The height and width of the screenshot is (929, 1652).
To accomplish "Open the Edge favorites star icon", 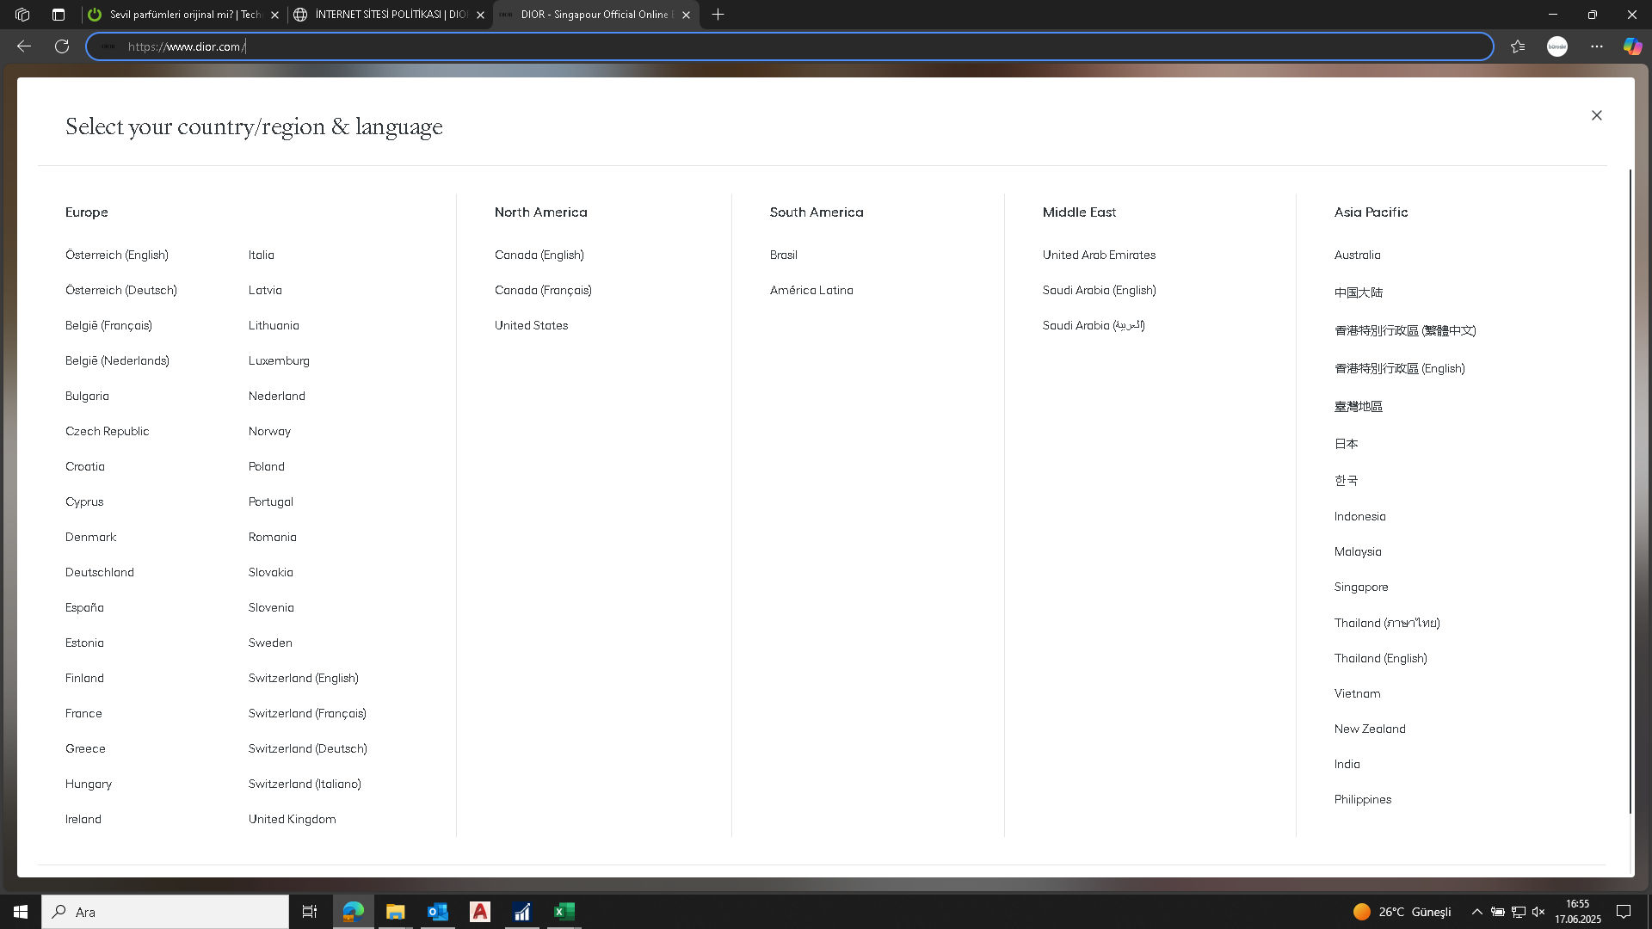I will pyautogui.click(x=1518, y=46).
